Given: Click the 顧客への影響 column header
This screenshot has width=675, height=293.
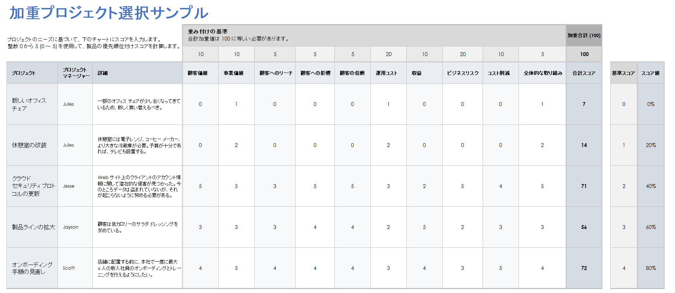Looking at the screenshot, I should point(315,73).
